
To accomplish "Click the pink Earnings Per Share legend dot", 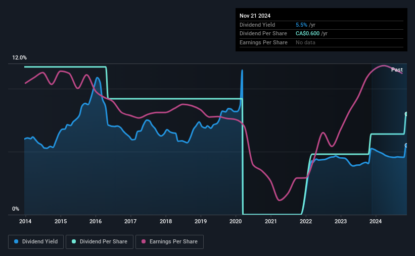I will 144,241.
